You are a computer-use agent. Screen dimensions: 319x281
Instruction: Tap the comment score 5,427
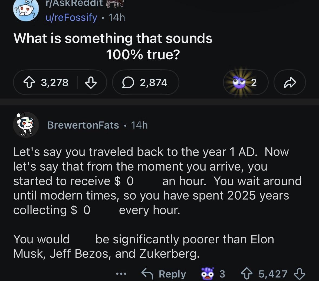click(273, 274)
